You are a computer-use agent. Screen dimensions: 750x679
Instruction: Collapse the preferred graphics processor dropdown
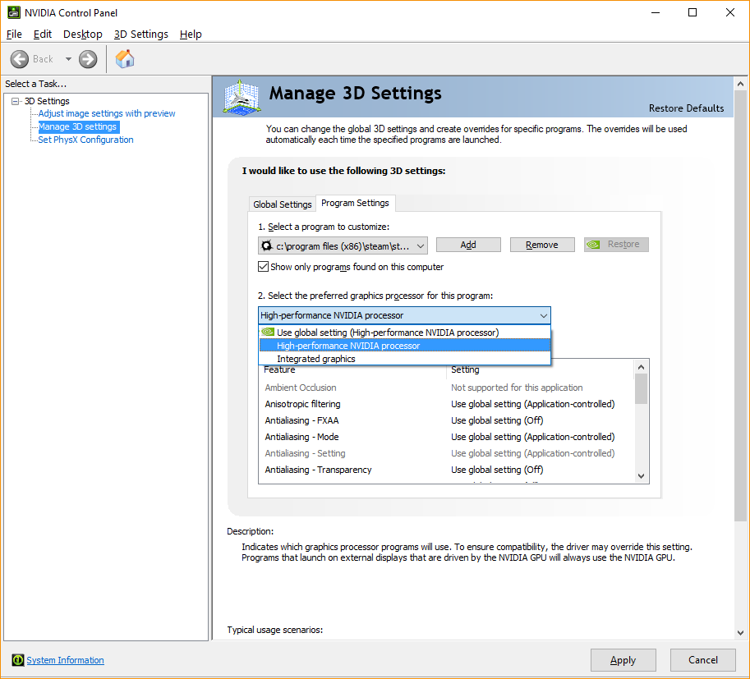(543, 315)
